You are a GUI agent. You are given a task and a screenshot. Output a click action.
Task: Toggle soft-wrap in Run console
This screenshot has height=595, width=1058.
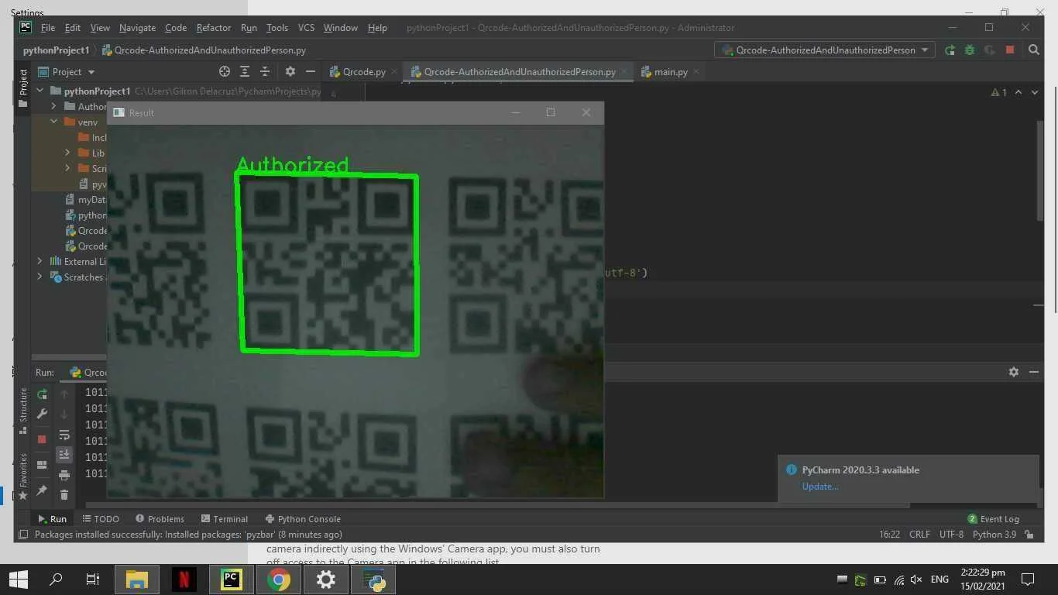[64, 435]
